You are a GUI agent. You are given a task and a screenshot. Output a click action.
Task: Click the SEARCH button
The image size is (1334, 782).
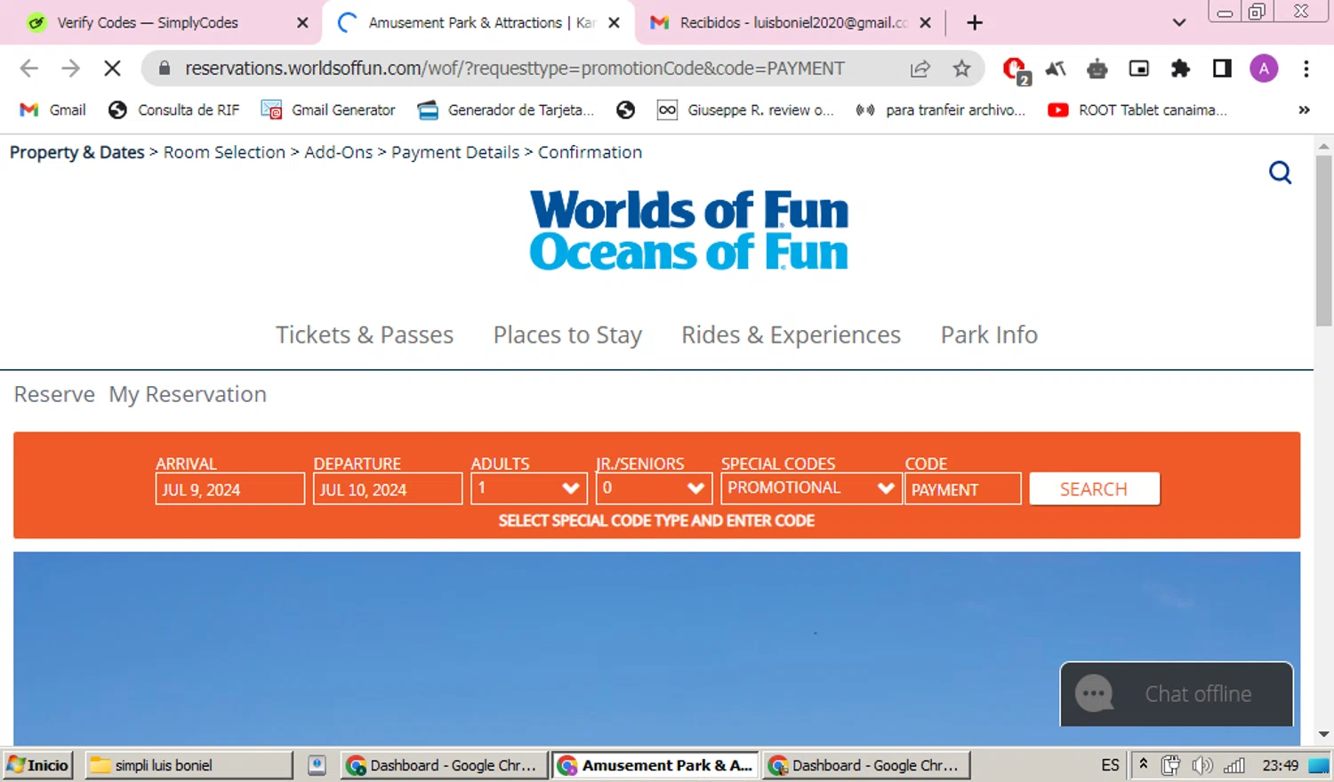coord(1095,489)
